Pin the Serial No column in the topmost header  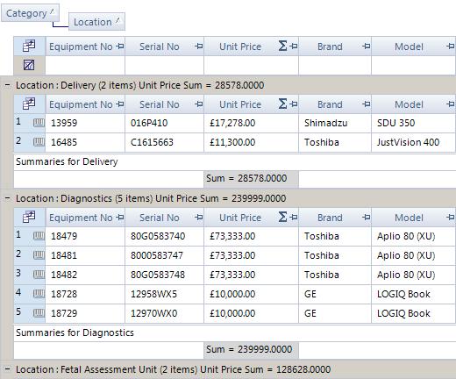click(x=199, y=46)
